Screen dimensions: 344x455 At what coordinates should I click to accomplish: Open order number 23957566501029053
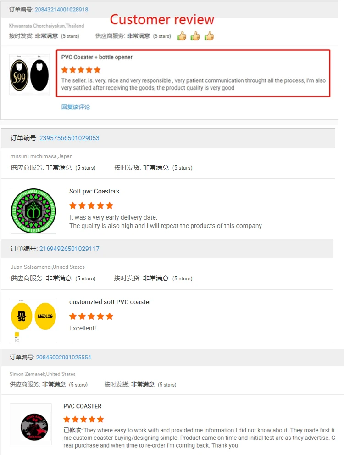click(69, 138)
